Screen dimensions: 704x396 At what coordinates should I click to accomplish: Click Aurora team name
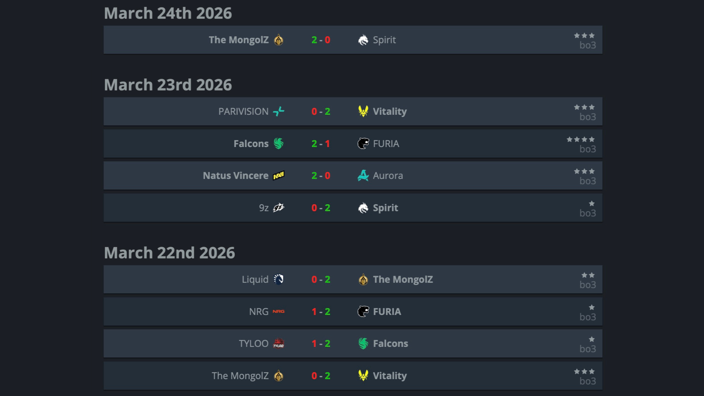pos(388,176)
